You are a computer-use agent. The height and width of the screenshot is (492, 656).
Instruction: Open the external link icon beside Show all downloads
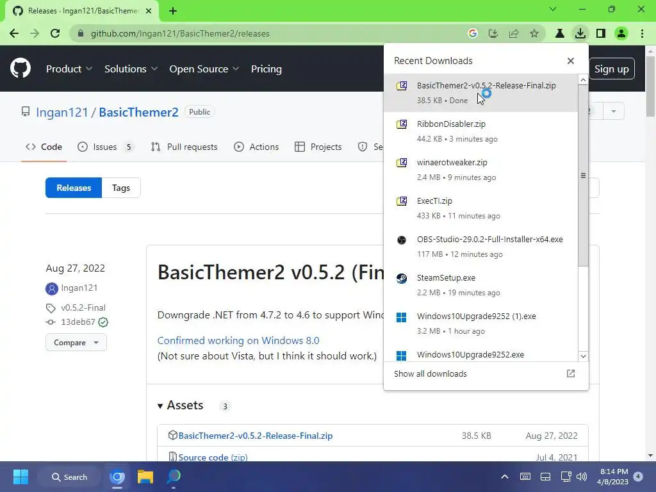pyautogui.click(x=571, y=373)
